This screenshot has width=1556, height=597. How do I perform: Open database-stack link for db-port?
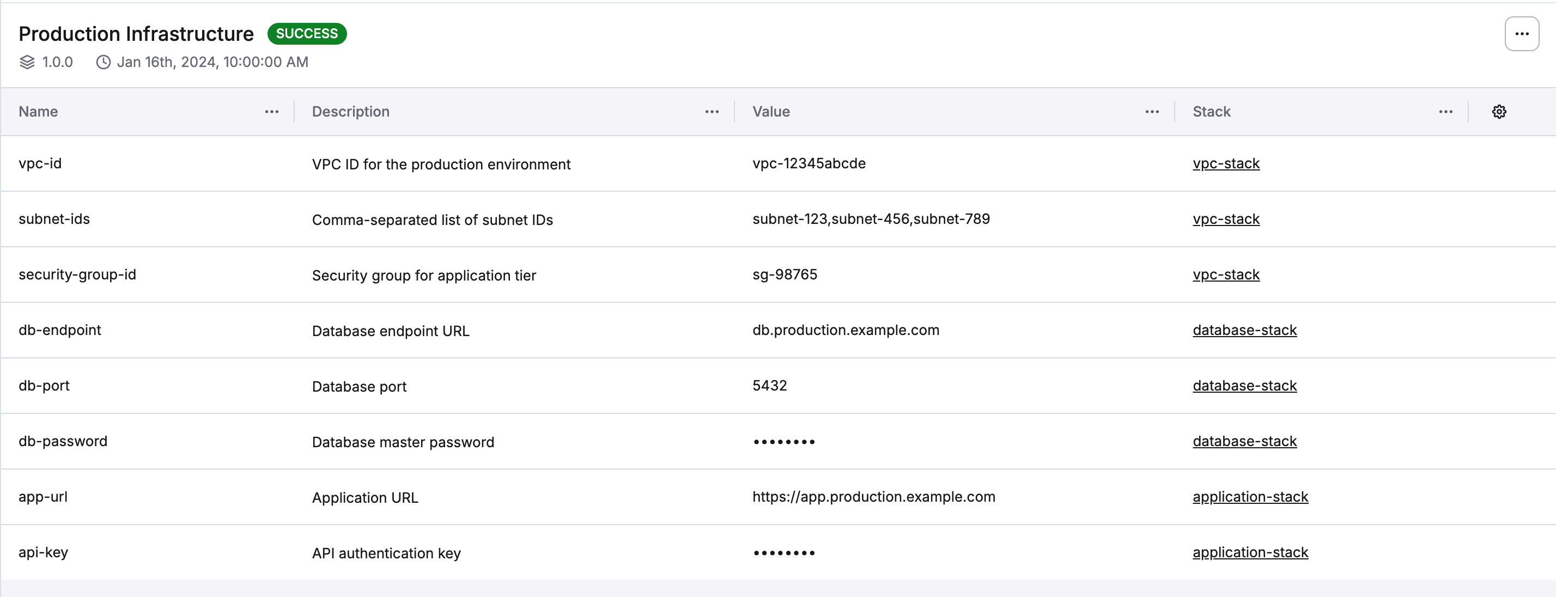[x=1244, y=386]
